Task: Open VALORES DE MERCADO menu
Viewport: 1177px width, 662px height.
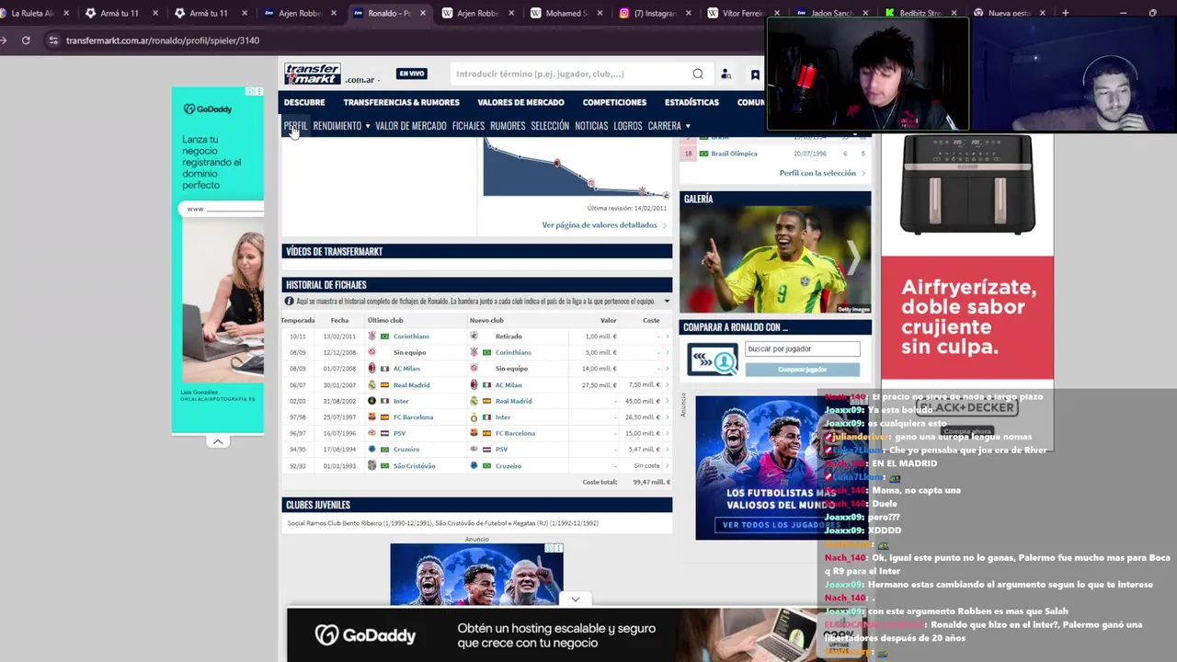Action: tap(520, 102)
